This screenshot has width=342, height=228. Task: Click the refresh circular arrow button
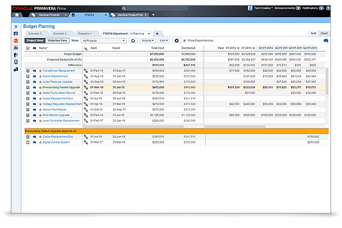coord(133,40)
